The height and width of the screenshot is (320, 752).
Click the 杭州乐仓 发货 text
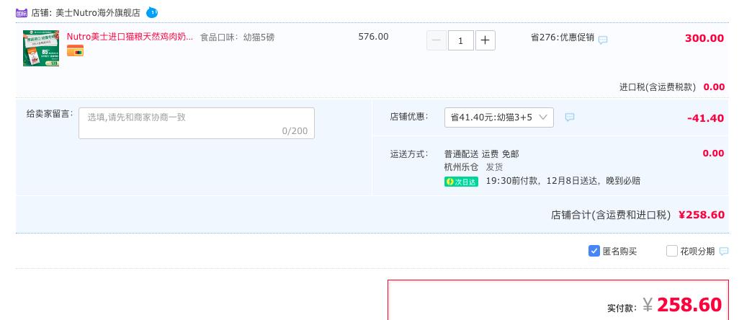(473, 167)
